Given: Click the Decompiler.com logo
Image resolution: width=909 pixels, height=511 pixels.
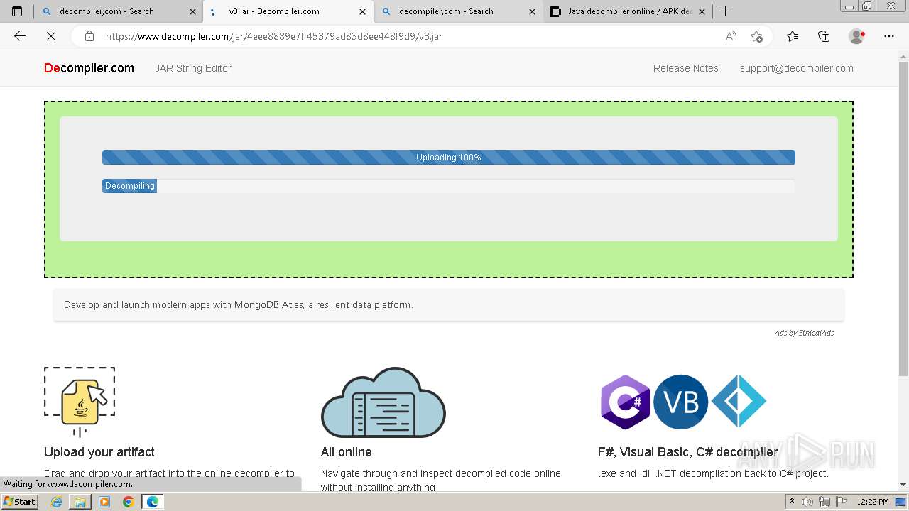Looking at the screenshot, I should [89, 68].
